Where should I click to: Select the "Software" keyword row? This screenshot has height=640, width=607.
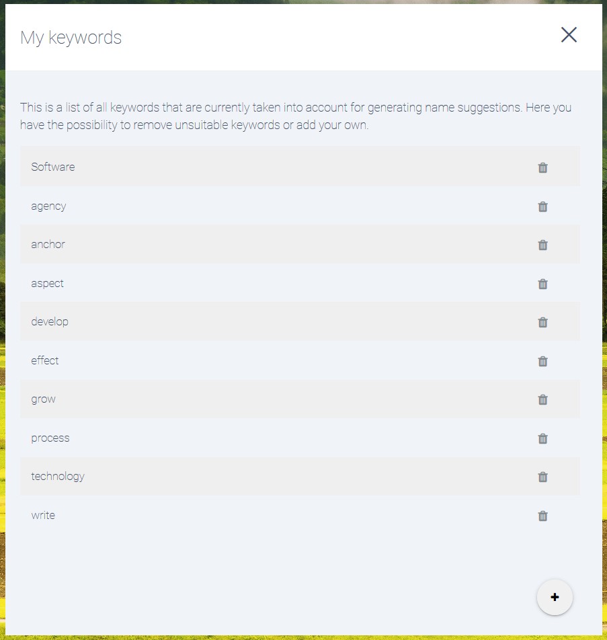(x=269, y=167)
